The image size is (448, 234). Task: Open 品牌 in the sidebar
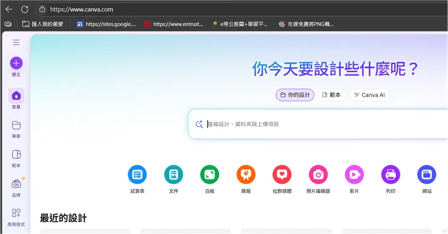click(16, 188)
